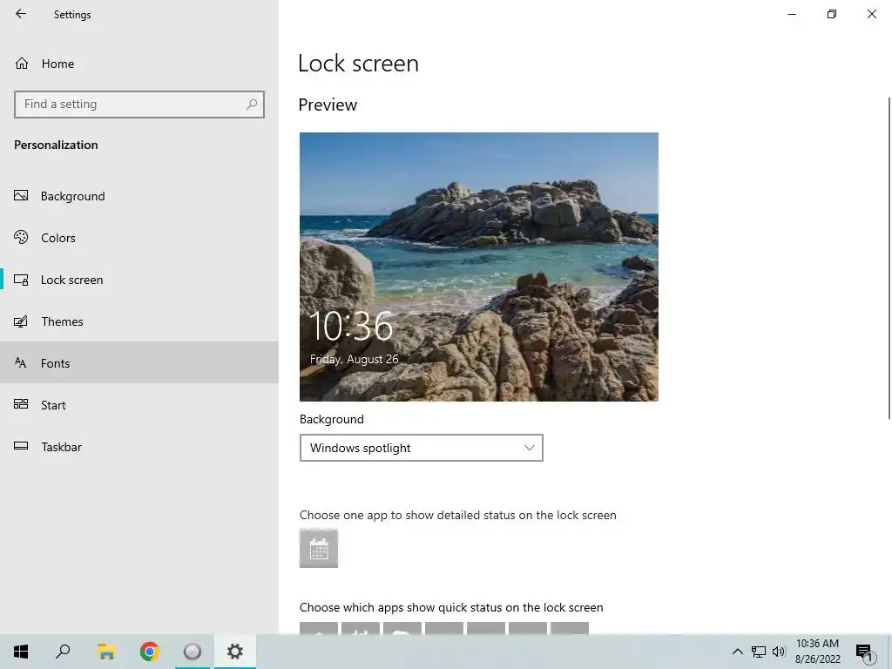This screenshot has height=669, width=892.
Task: Open taskbar search magnifier
Action: 63,652
